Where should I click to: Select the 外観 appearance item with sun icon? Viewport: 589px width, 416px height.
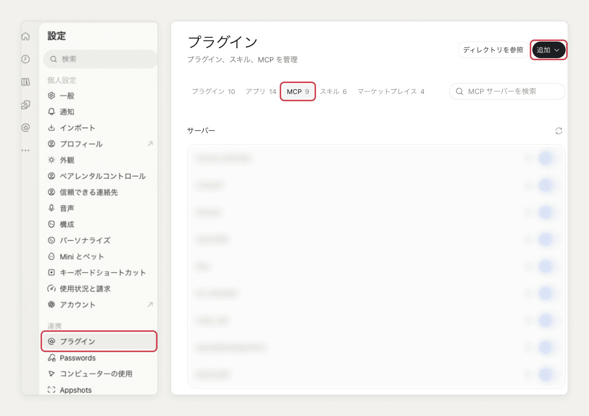(x=100, y=160)
